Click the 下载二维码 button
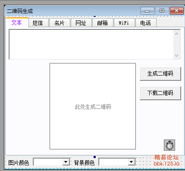 (160, 93)
